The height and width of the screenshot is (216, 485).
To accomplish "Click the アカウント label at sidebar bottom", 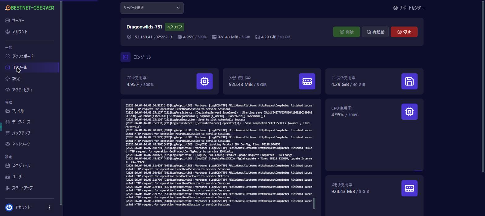I will (x=23, y=207).
